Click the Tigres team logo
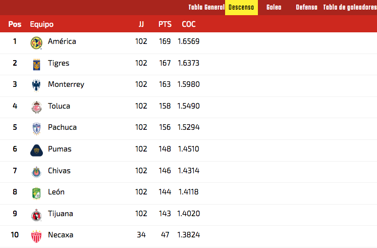The width and height of the screenshot is (377, 248). click(36, 65)
